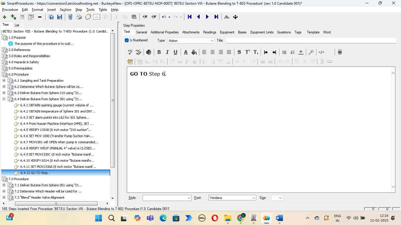Apply bold formatting
This screenshot has height=225, width=401.
pyautogui.click(x=159, y=52)
